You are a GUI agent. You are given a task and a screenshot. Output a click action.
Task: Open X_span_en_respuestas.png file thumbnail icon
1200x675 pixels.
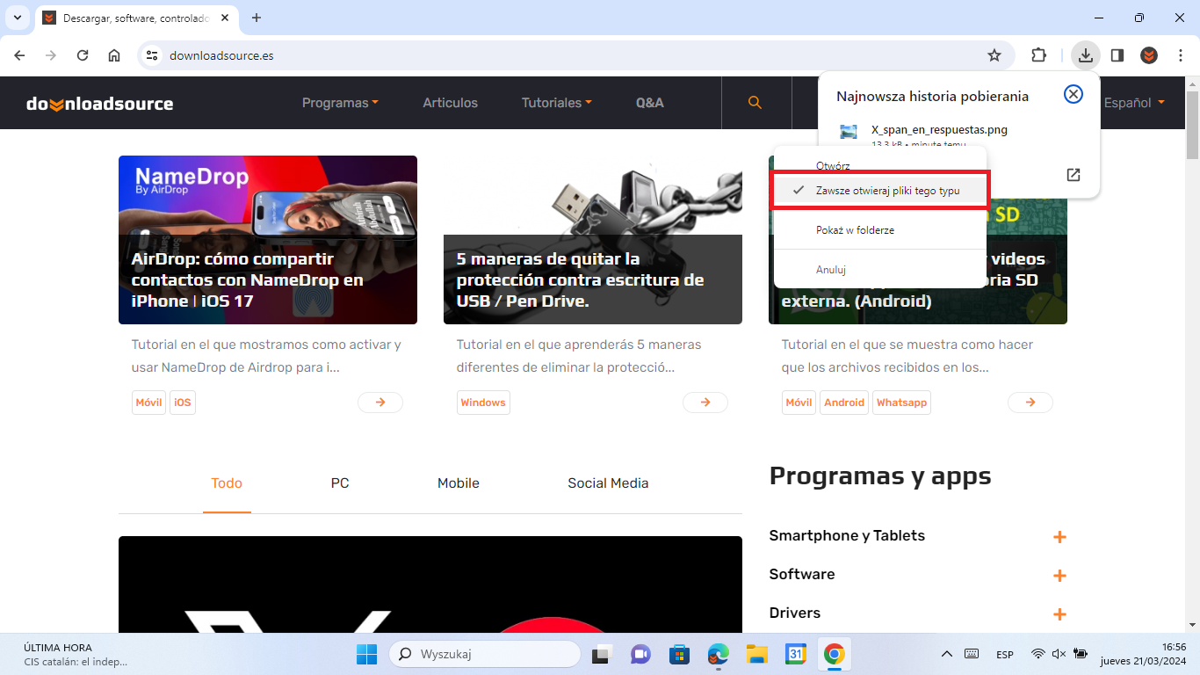(x=849, y=132)
